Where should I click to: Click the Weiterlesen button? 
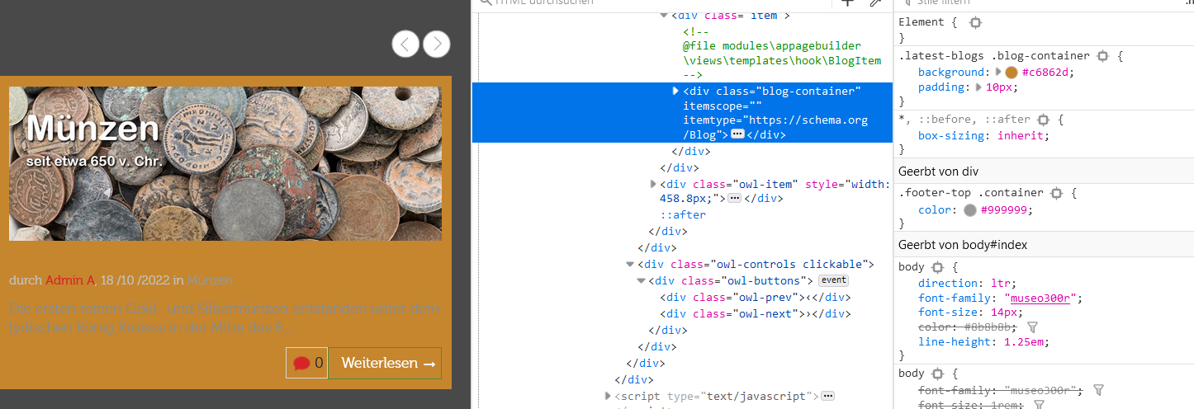click(385, 363)
